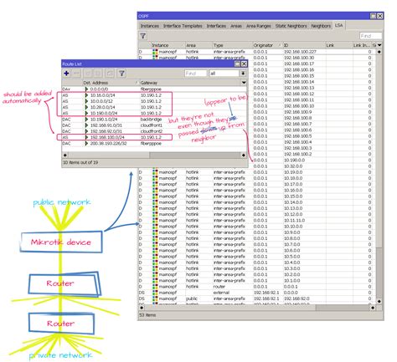Image resolution: width=397 pixels, height=362 pixels.
Task: Click the mainospf icon in the 192.168.100.227 row
Action: click(155, 52)
